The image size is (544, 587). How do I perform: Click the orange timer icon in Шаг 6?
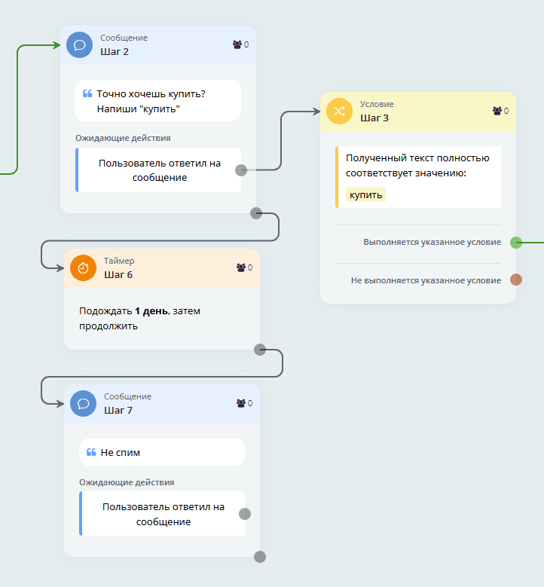point(83,268)
